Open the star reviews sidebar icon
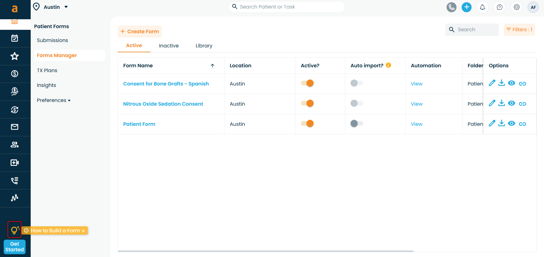 coord(14,56)
